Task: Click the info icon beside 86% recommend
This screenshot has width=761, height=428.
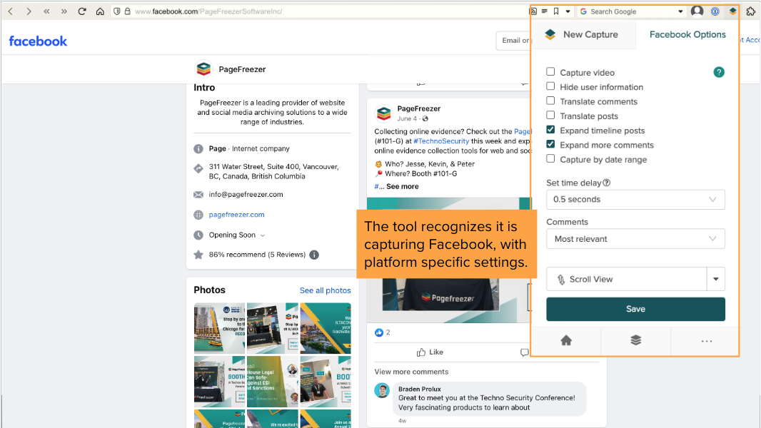Action: (314, 255)
